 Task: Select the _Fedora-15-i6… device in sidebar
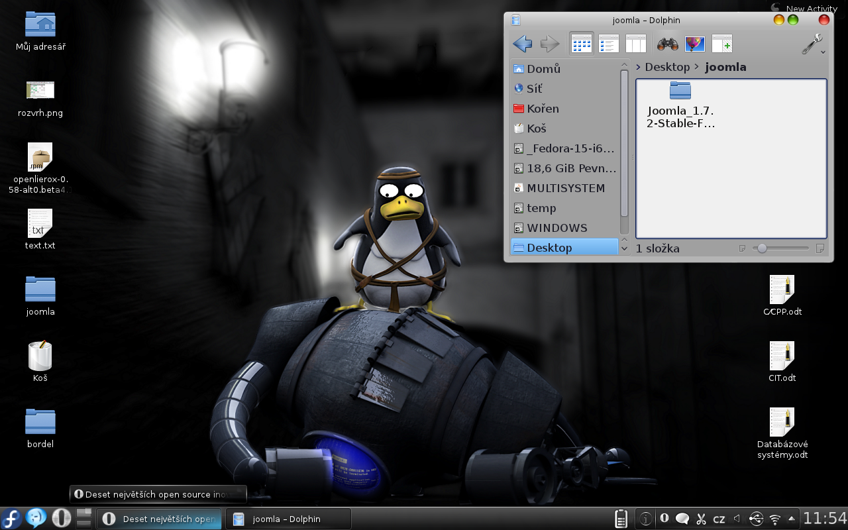564,148
